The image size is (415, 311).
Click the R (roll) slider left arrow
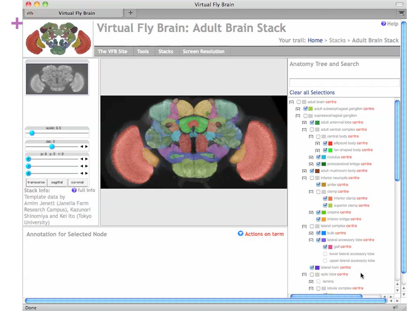[x=82, y=173]
